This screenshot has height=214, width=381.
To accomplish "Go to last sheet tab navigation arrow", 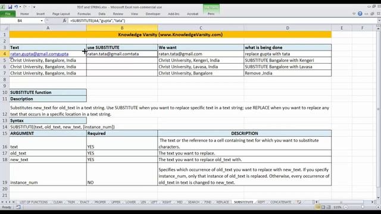I will (14, 202).
